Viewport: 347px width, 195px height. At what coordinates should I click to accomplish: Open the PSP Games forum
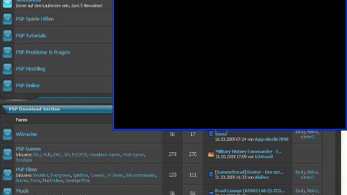[28, 149]
